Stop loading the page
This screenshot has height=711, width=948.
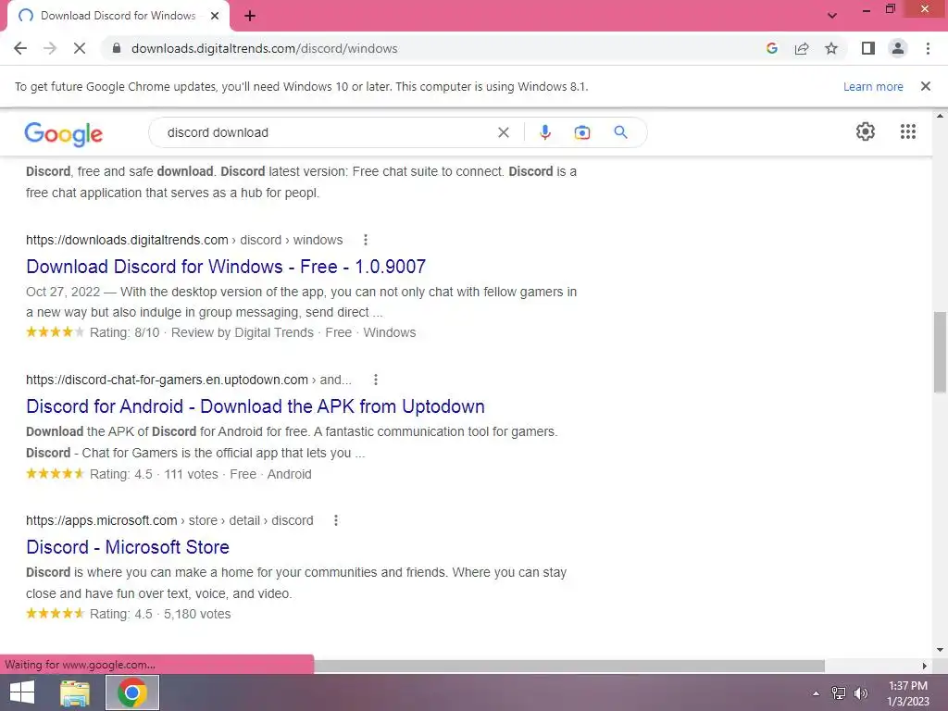[x=80, y=48]
